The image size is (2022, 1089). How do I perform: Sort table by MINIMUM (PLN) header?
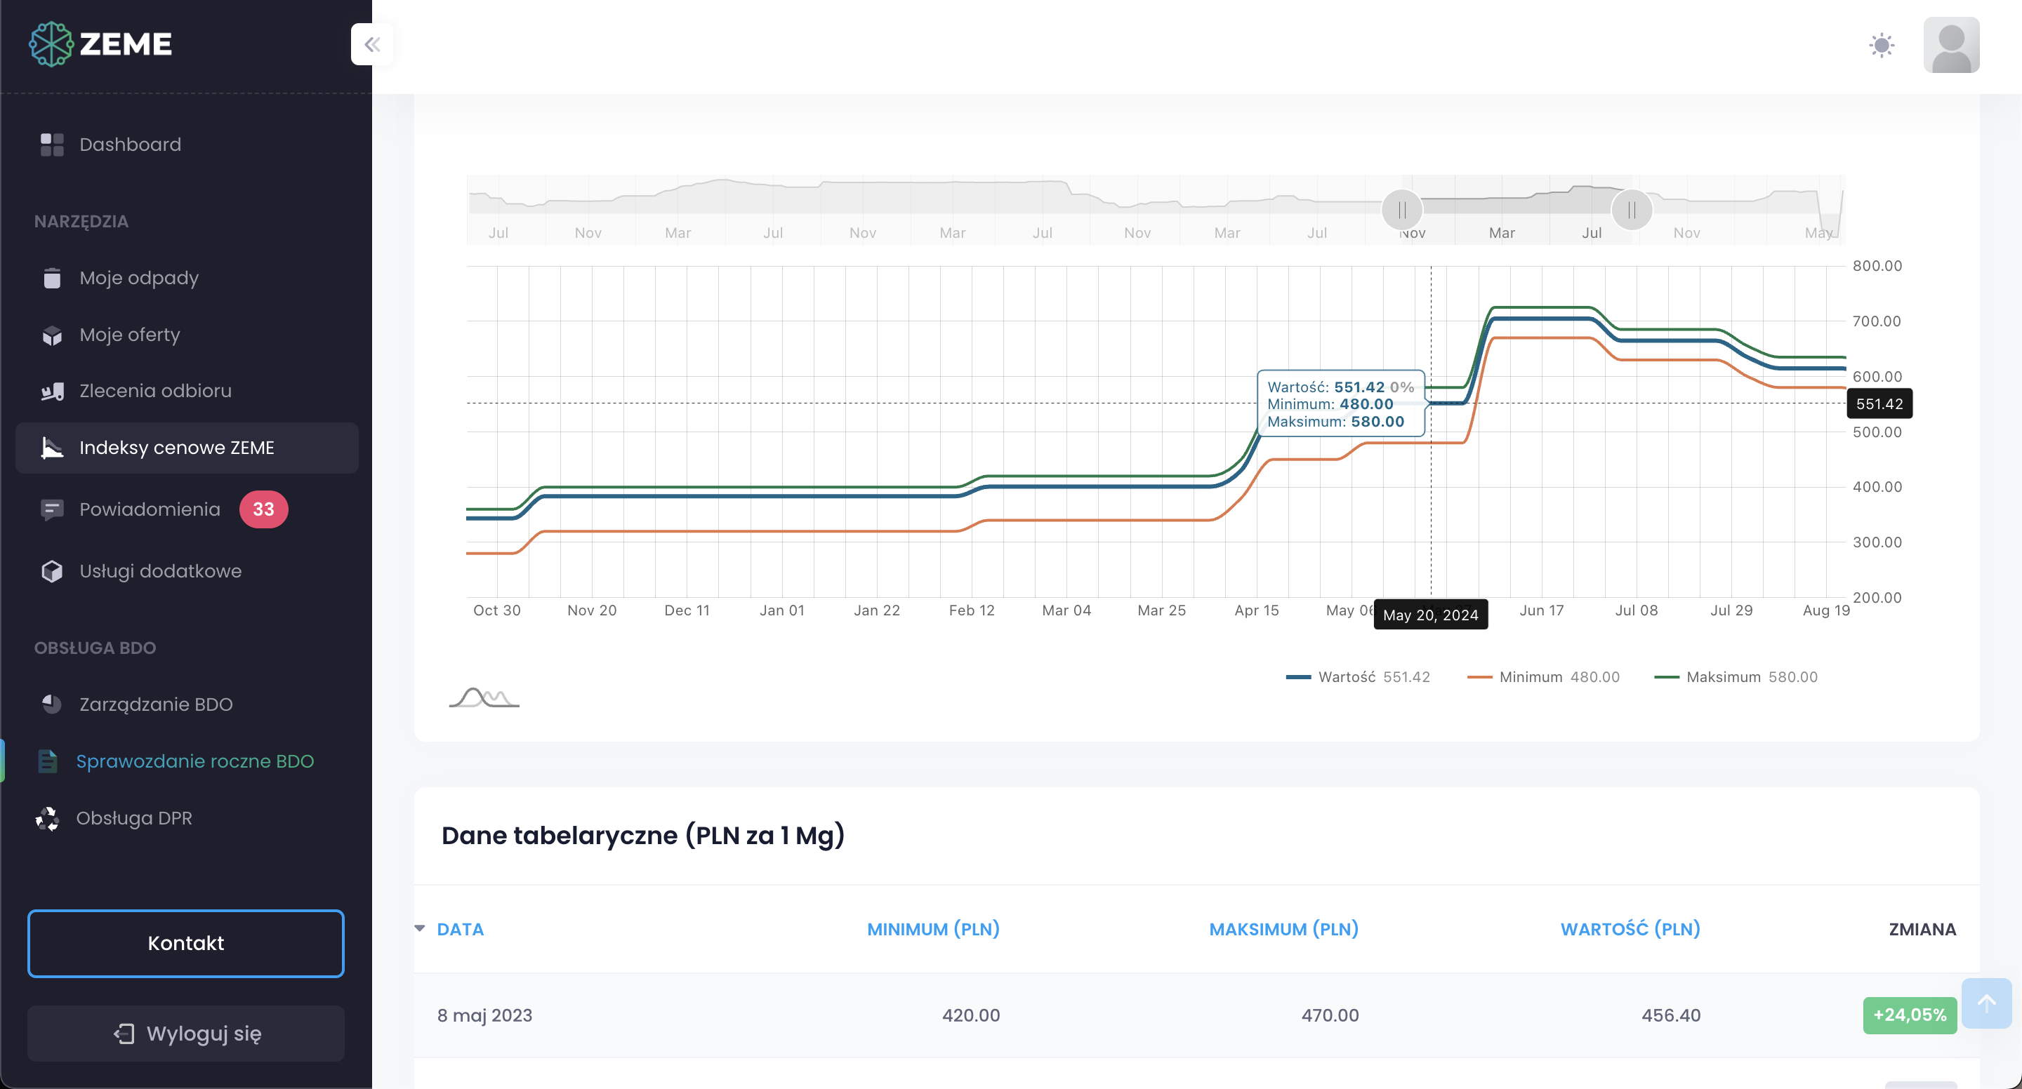point(932,929)
